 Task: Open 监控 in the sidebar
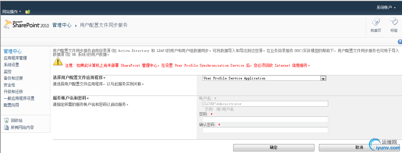[7, 71]
